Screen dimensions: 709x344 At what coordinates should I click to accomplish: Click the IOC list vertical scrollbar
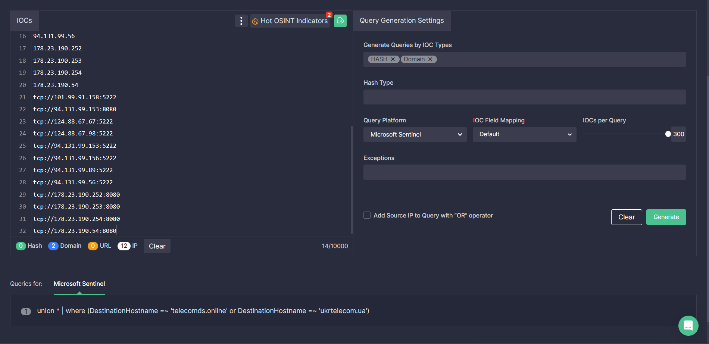pyautogui.click(x=352, y=179)
